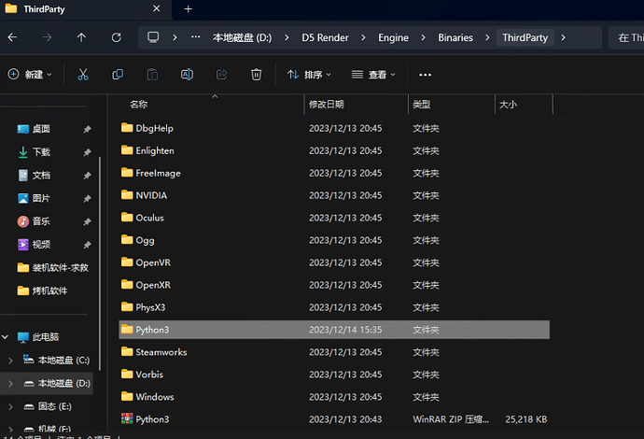Go back using the back arrow
Viewport: 644px width, 439px height.
12,37
